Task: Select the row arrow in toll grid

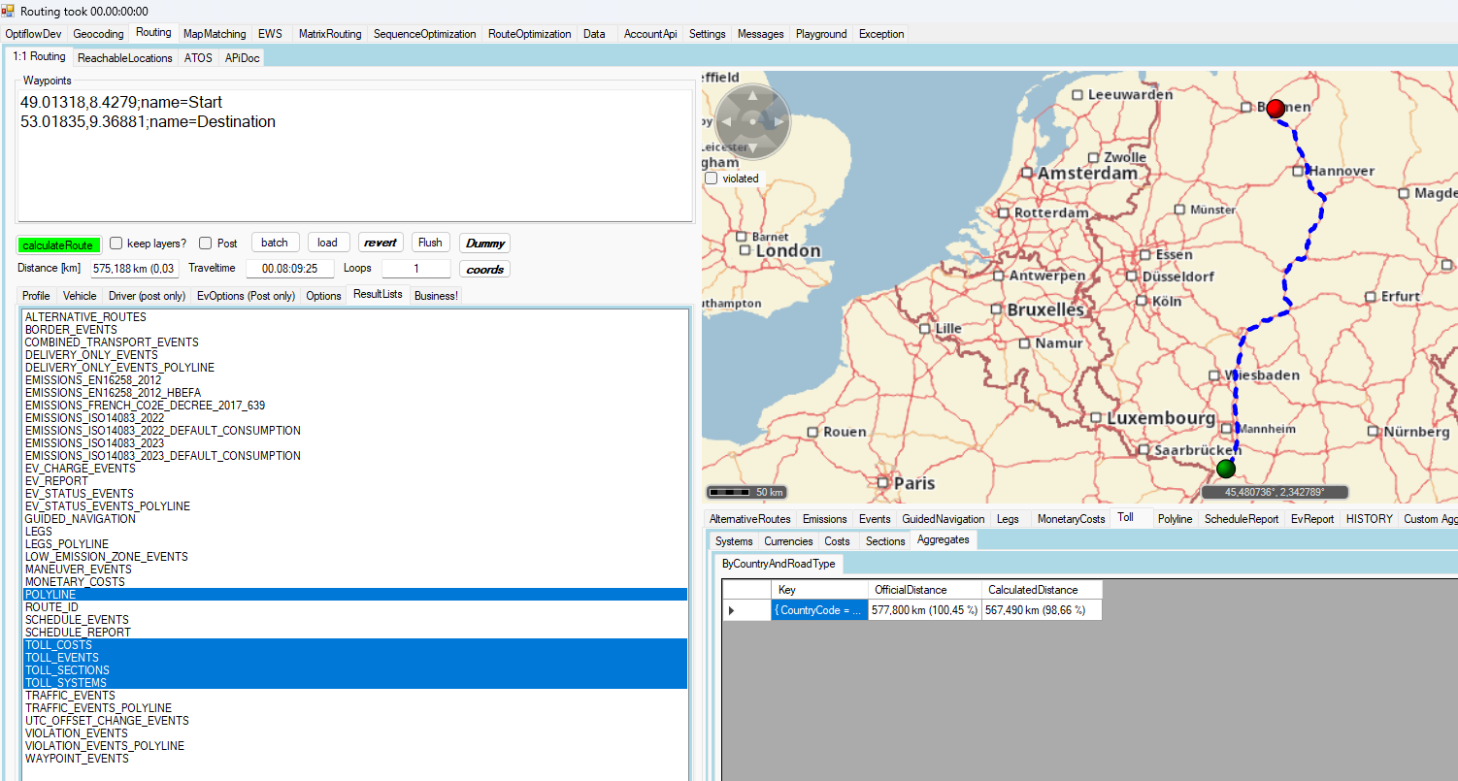Action: (732, 610)
